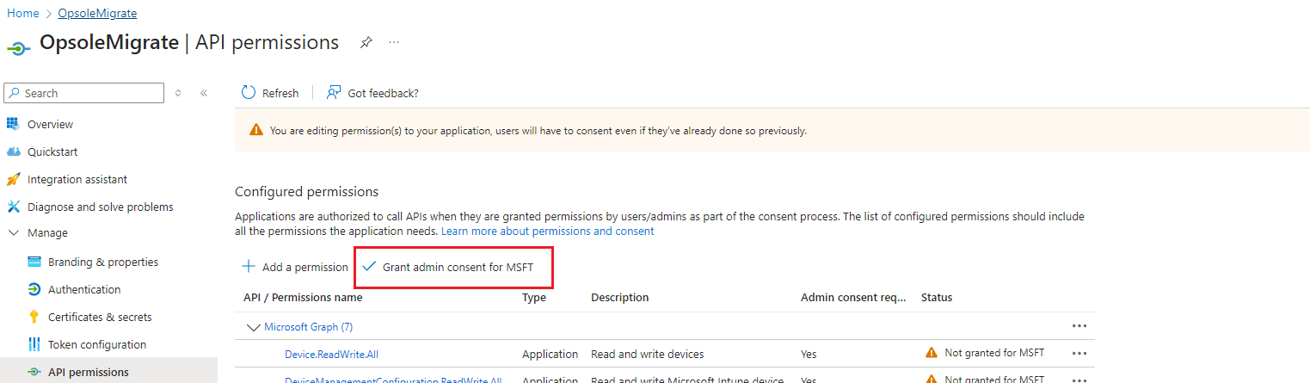
Task: Click the checkmark icon on Grant admin consent
Action: click(369, 267)
